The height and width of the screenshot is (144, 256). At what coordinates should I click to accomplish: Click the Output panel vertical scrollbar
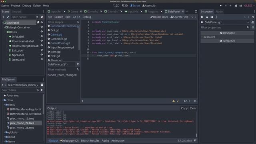pos(196,124)
